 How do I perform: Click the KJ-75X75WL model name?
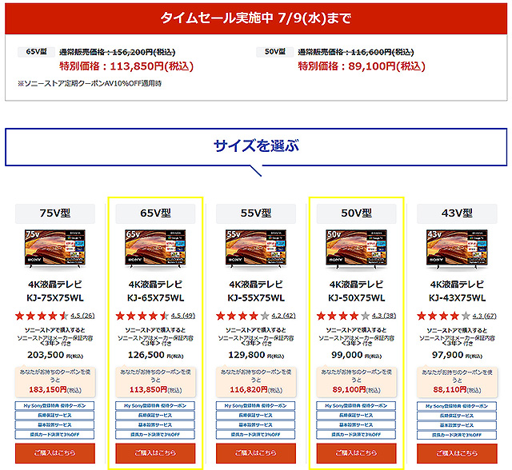click(55, 298)
